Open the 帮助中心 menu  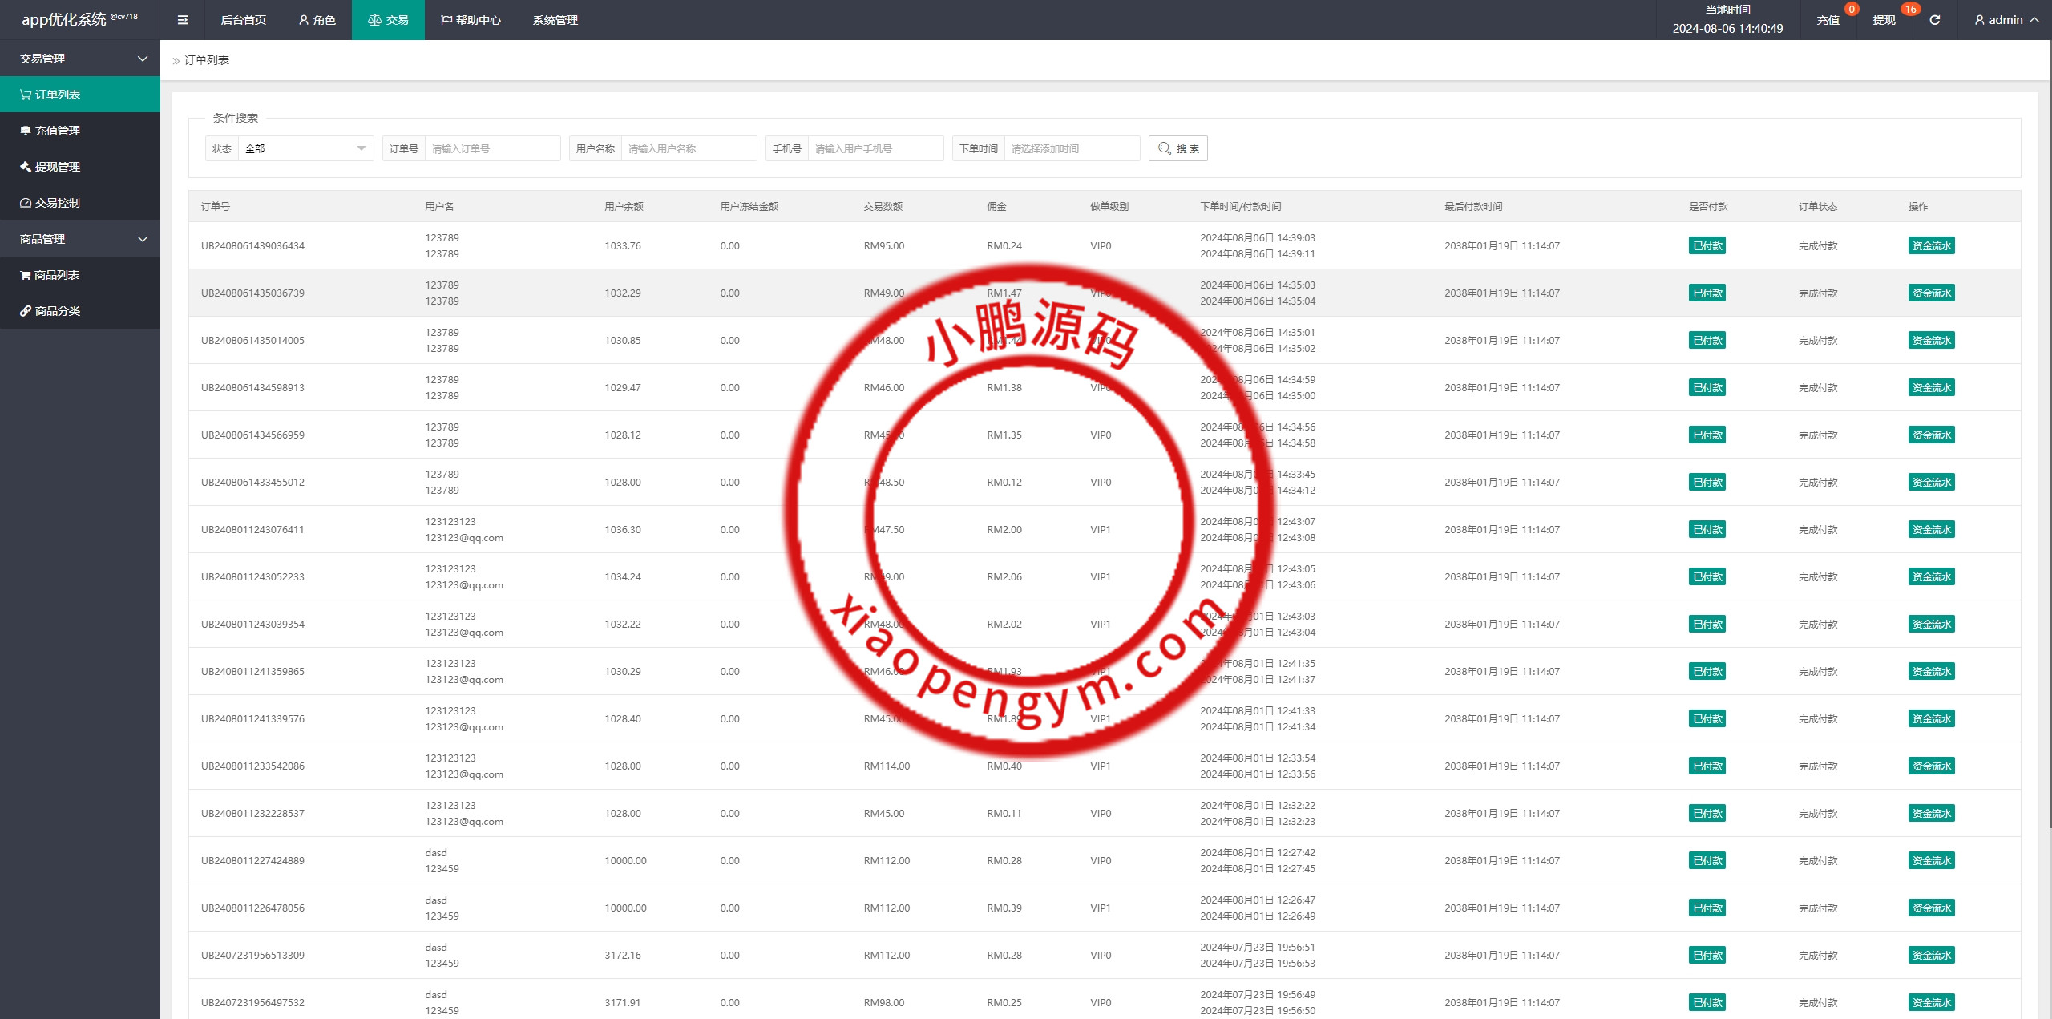click(471, 19)
